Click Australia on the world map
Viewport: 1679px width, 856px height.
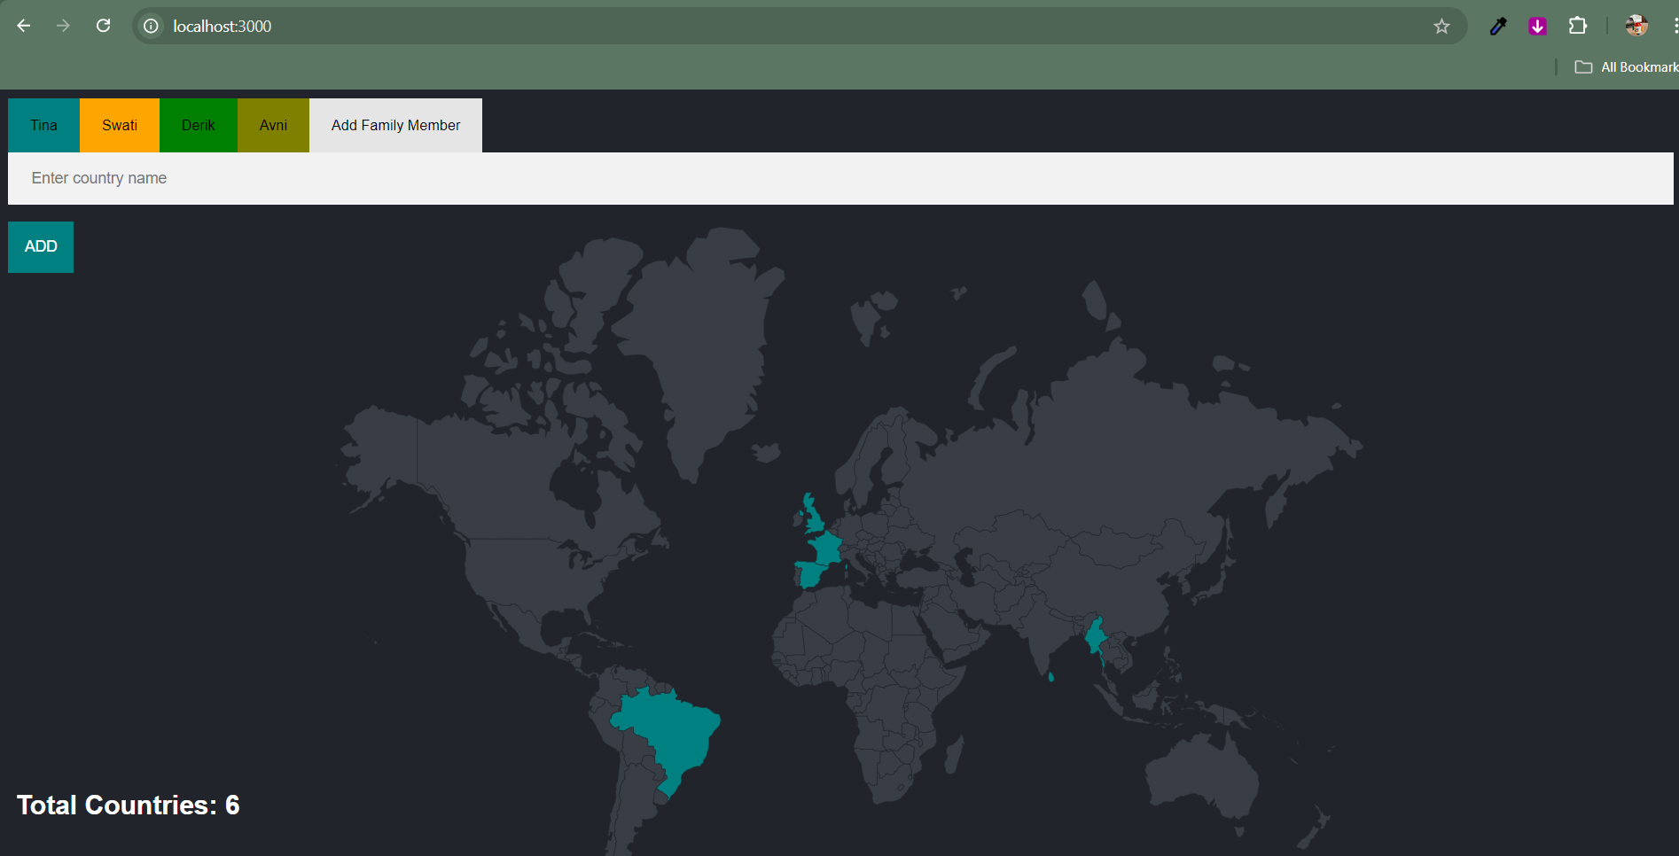point(1201,775)
